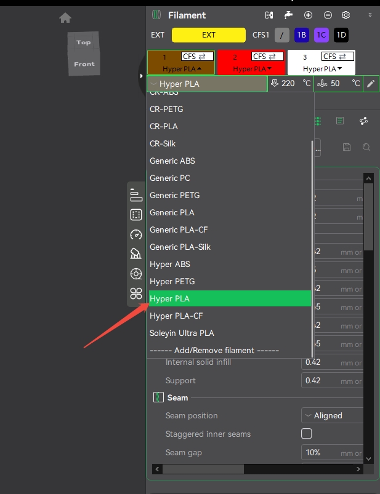Open filament settings gear icon

click(x=346, y=15)
